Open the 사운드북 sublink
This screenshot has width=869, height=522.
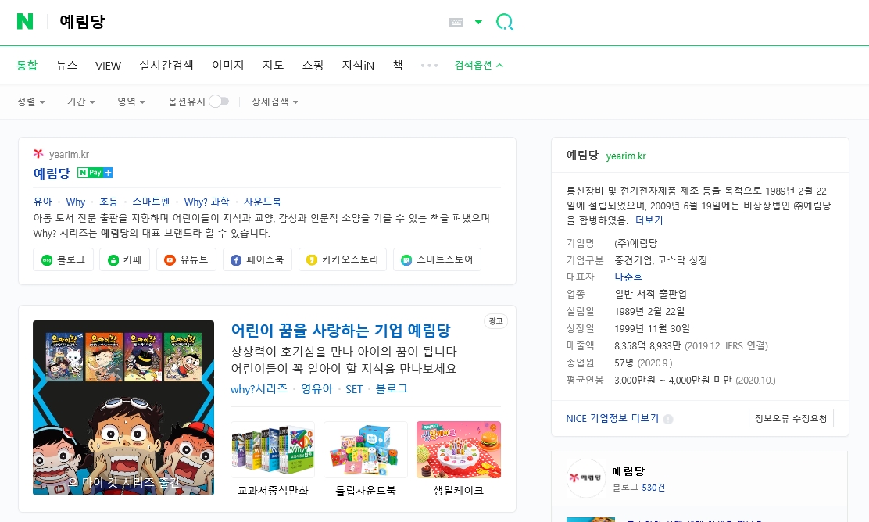point(263,202)
